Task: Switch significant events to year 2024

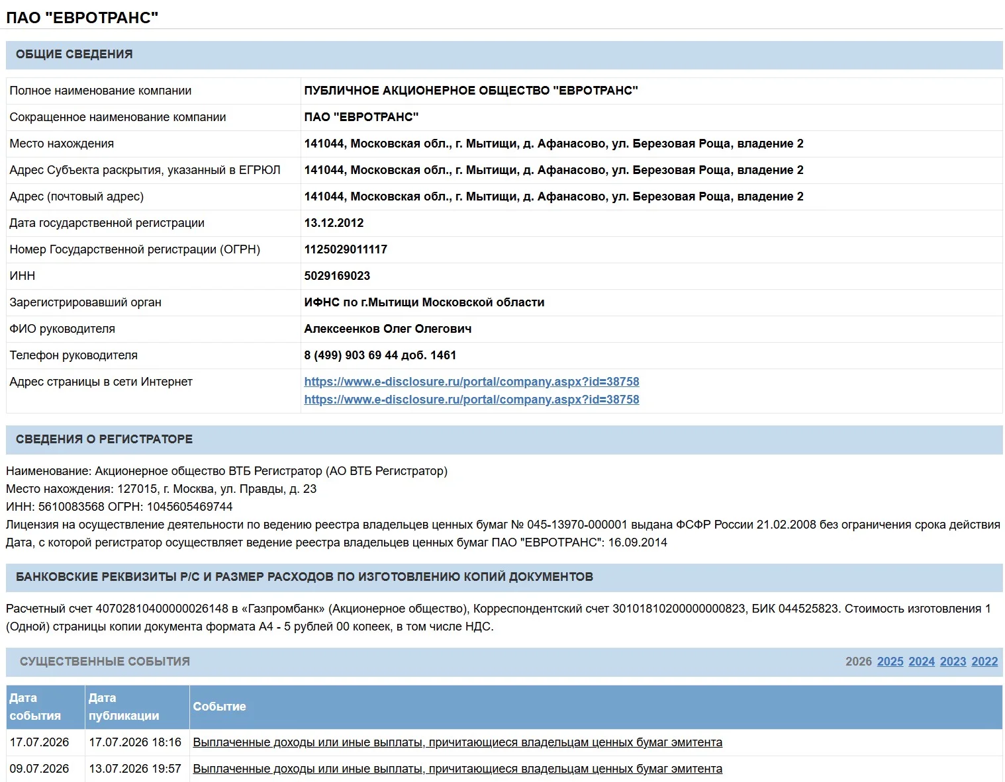Action: tap(922, 662)
